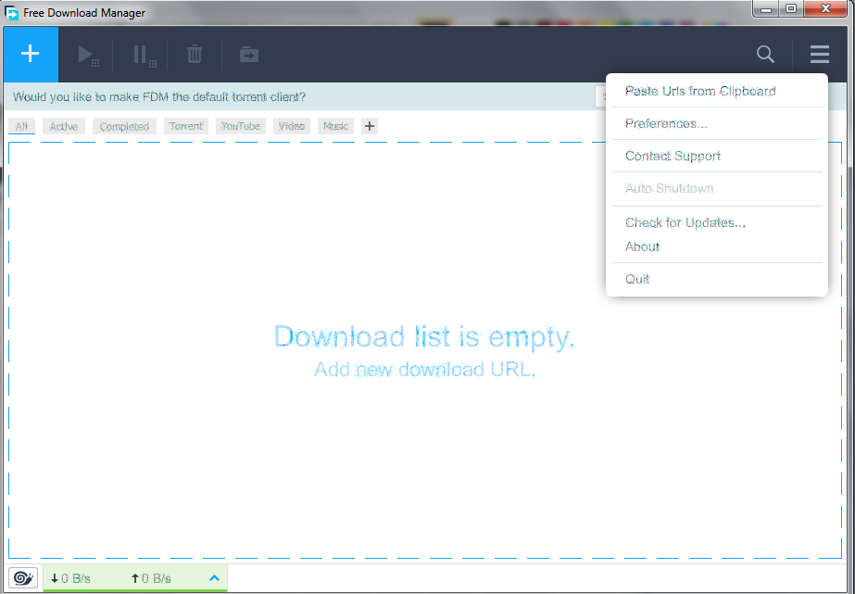Image resolution: width=855 pixels, height=594 pixels.
Task: Click the Pause all downloads icon
Action: pyautogui.click(x=144, y=55)
